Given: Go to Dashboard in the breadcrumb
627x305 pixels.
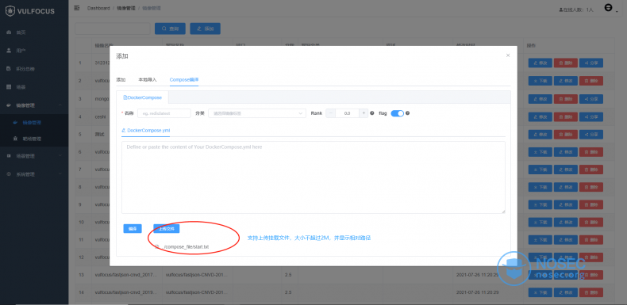Looking at the screenshot, I should click(98, 8).
